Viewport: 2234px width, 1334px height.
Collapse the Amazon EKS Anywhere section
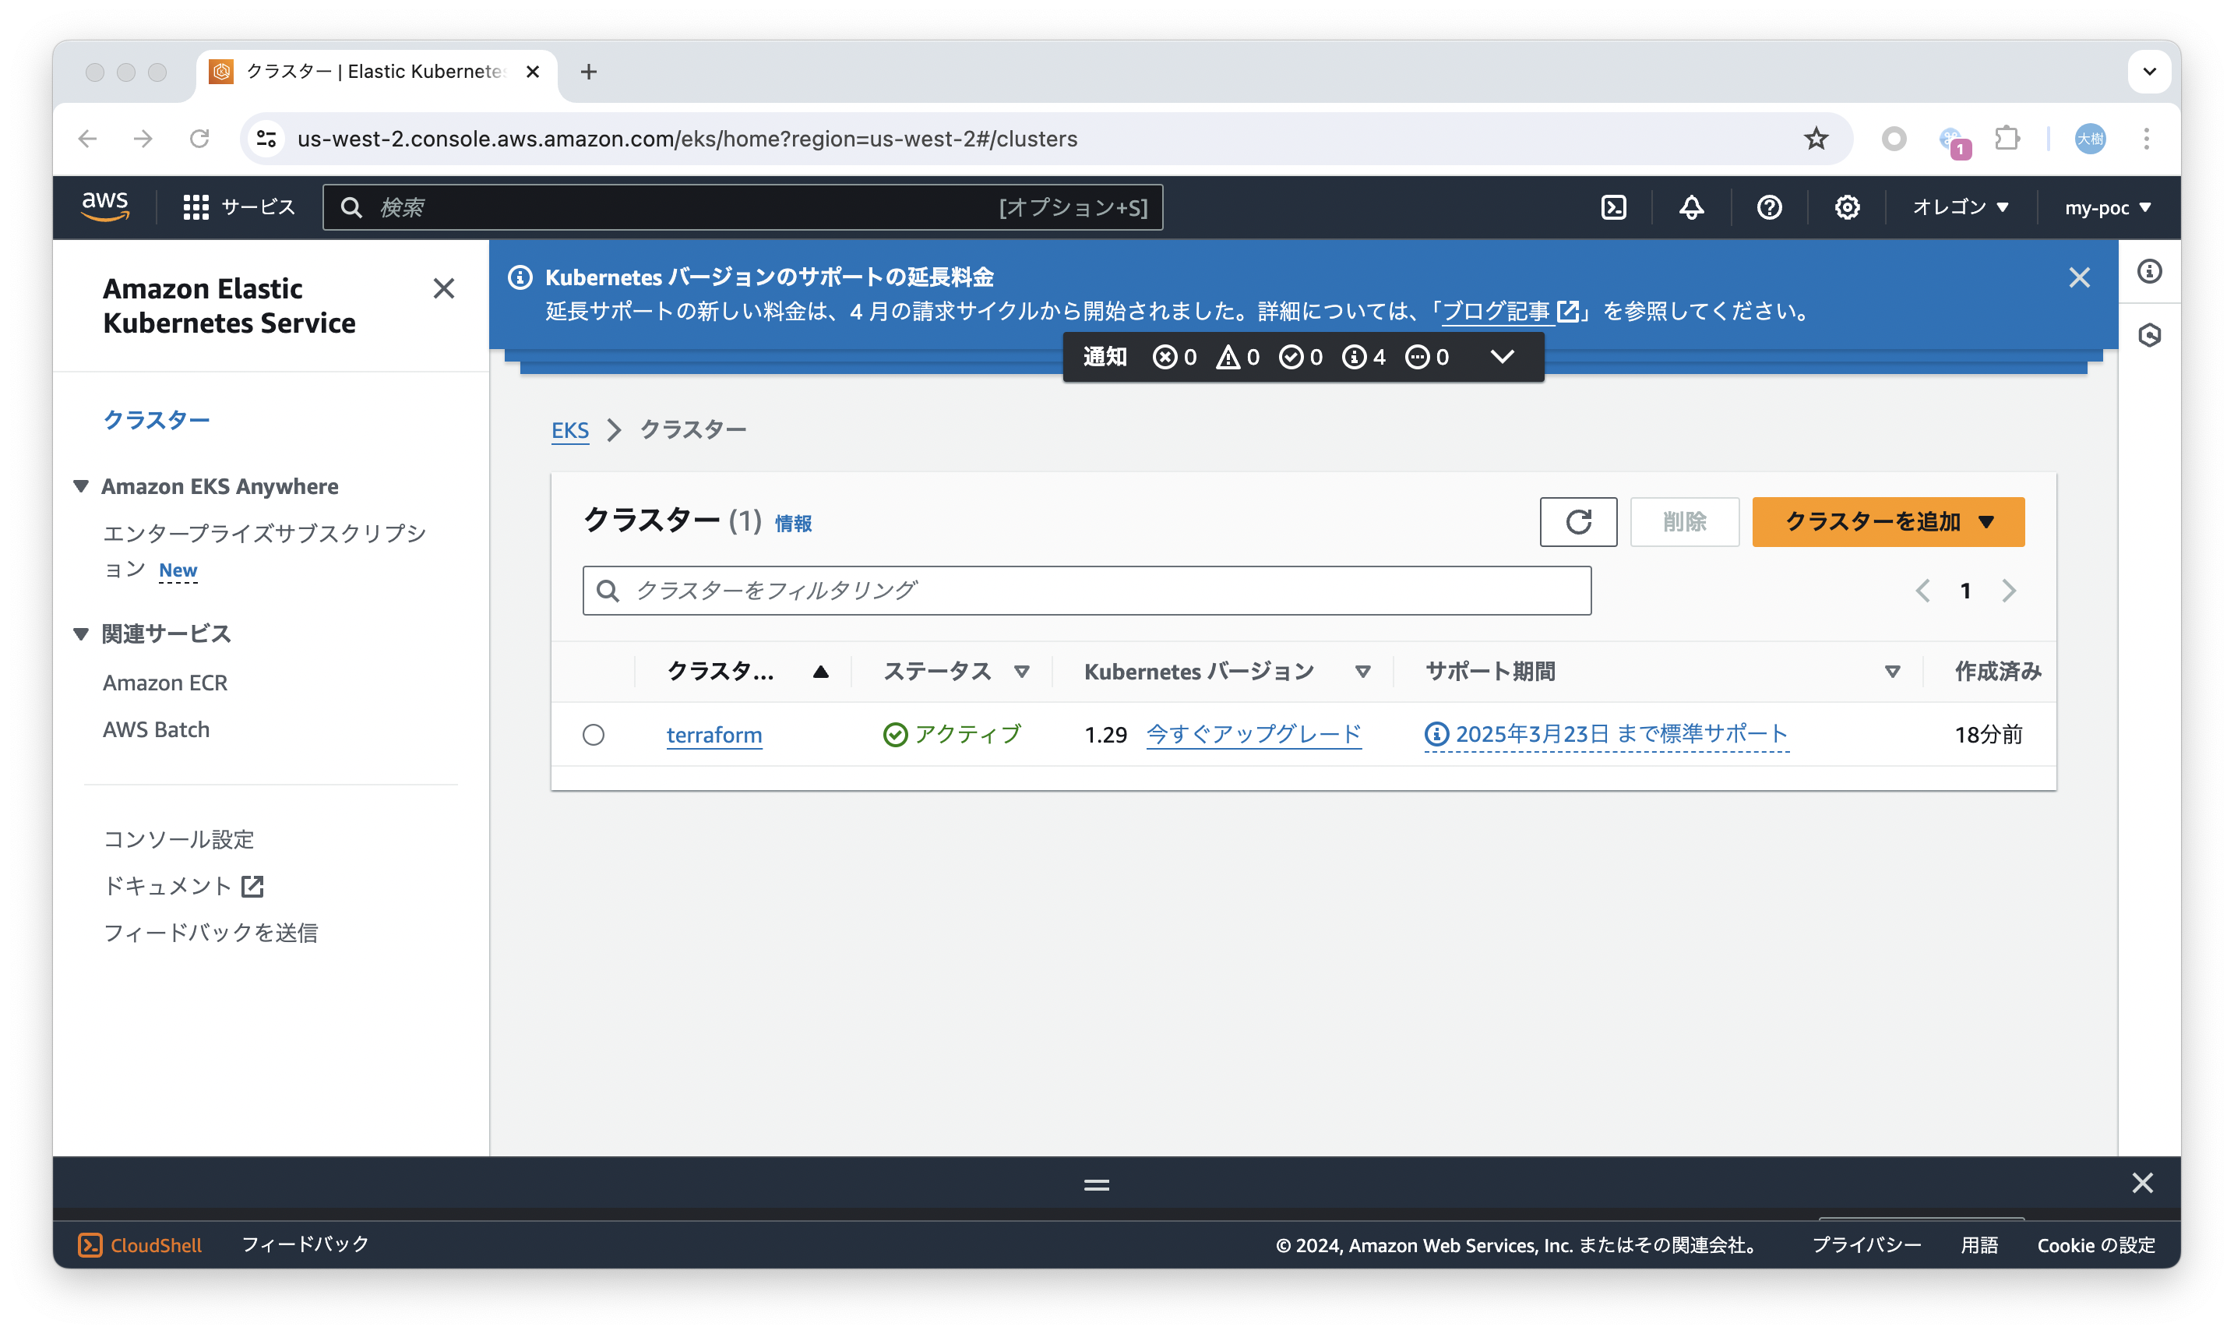(x=82, y=485)
